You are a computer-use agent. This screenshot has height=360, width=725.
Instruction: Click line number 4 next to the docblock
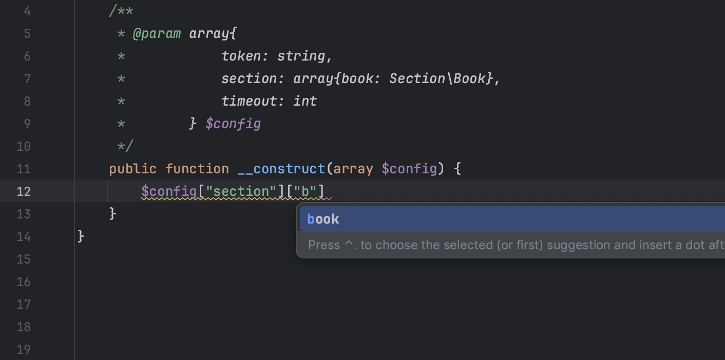click(27, 11)
